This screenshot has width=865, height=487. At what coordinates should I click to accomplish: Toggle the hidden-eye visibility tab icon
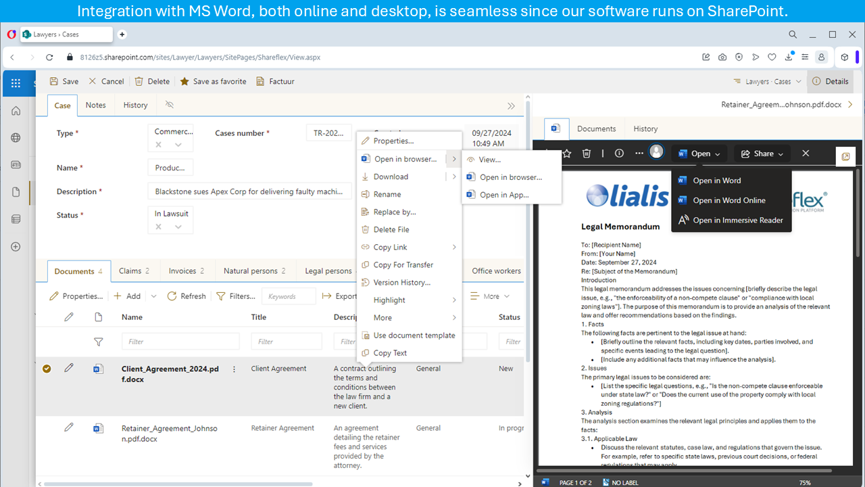170,105
